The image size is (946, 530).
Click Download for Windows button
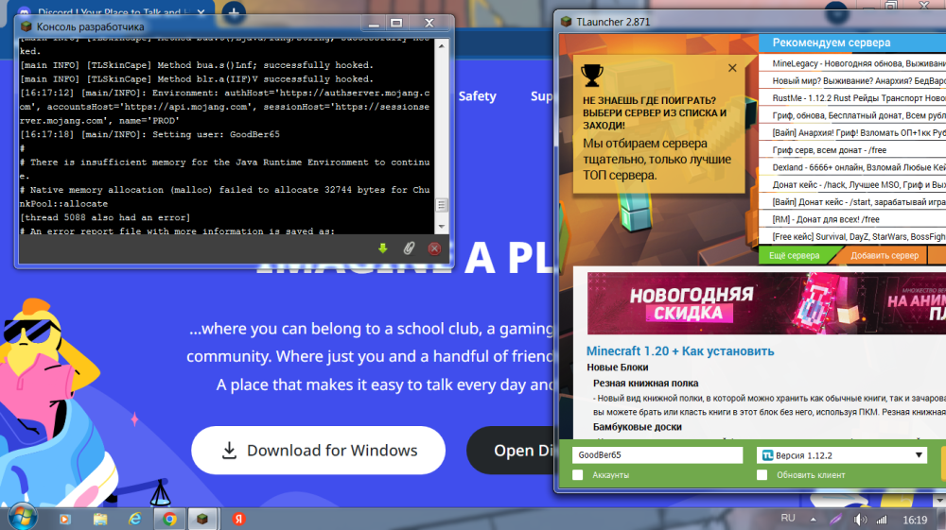pos(318,451)
